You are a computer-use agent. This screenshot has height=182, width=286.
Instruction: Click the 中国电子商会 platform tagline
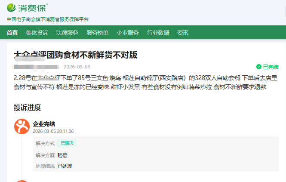click(48, 19)
